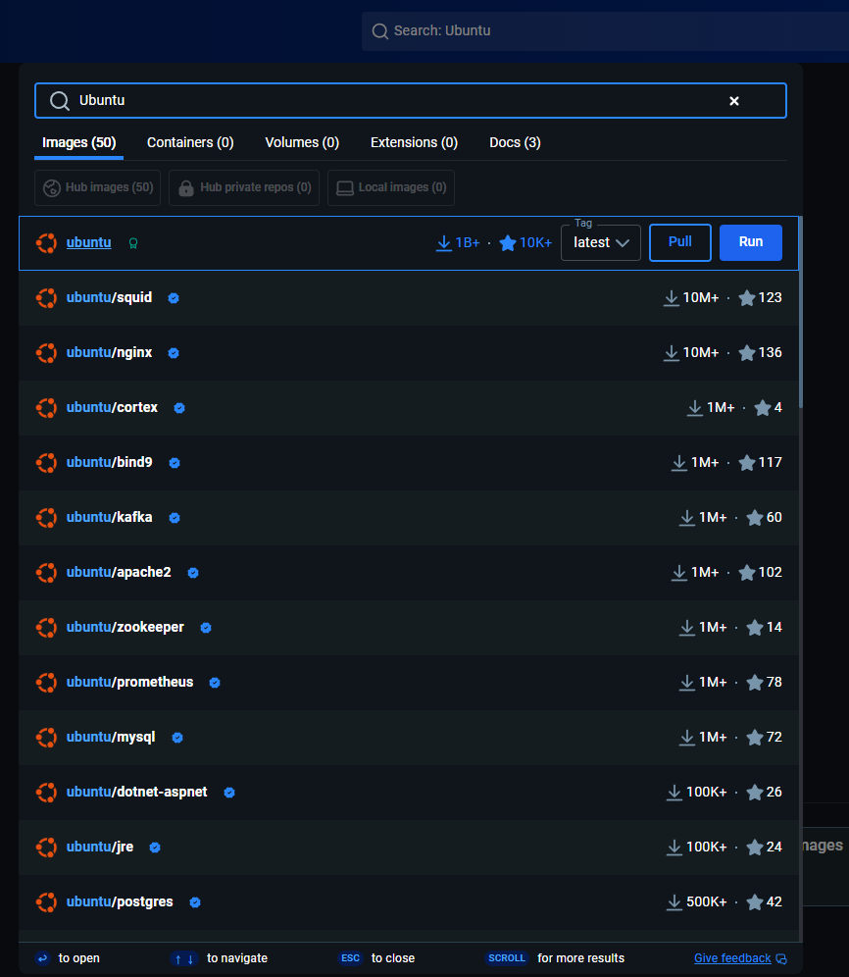The height and width of the screenshot is (977, 849).
Task: Click the star icon on ubuntu/squid row
Action: tap(747, 298)
